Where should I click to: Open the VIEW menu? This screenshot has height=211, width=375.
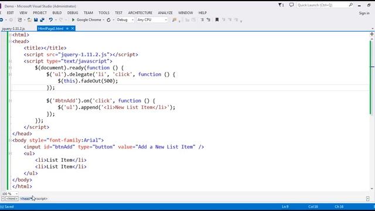tap(23, 13)
